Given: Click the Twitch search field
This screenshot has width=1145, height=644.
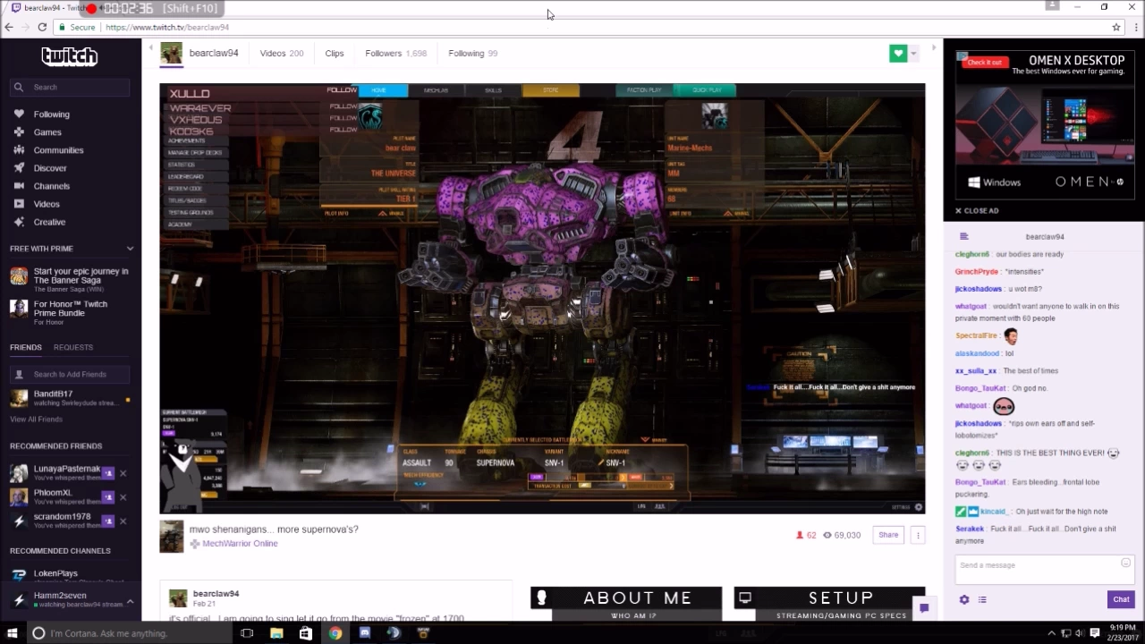Looking at the screenshot, I should (70, 87).
